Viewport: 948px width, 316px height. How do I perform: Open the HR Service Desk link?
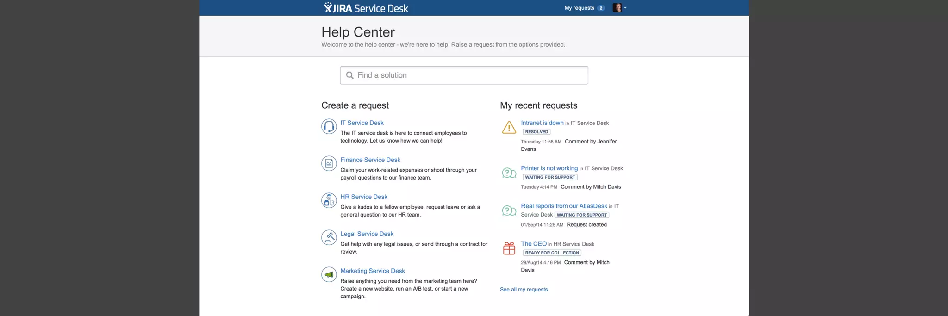(x=364, y=197)
